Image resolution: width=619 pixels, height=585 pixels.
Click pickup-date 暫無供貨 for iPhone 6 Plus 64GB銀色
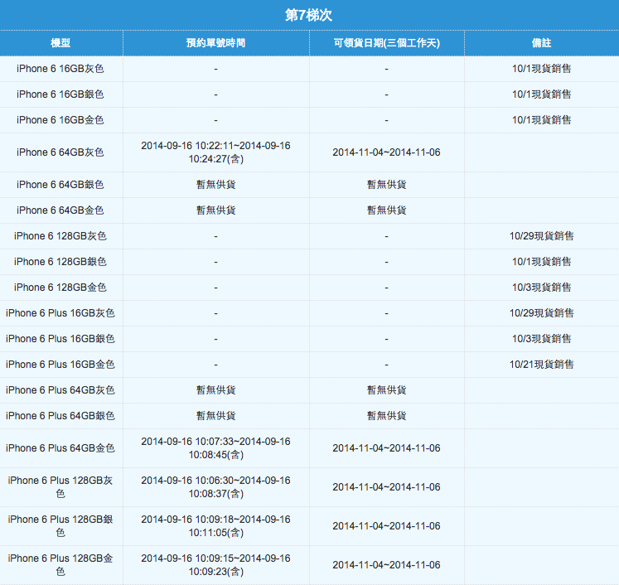(x=386, y=416)
